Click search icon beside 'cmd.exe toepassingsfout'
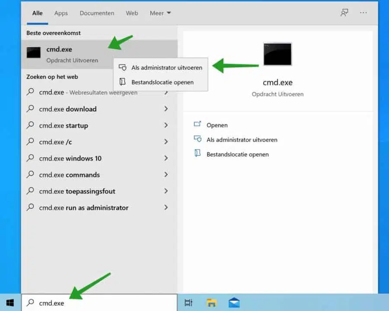 click(x=30, y=191)
